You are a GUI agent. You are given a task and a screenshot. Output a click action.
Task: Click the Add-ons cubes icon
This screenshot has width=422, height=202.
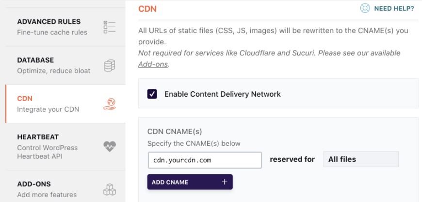[x=110, y=190]
